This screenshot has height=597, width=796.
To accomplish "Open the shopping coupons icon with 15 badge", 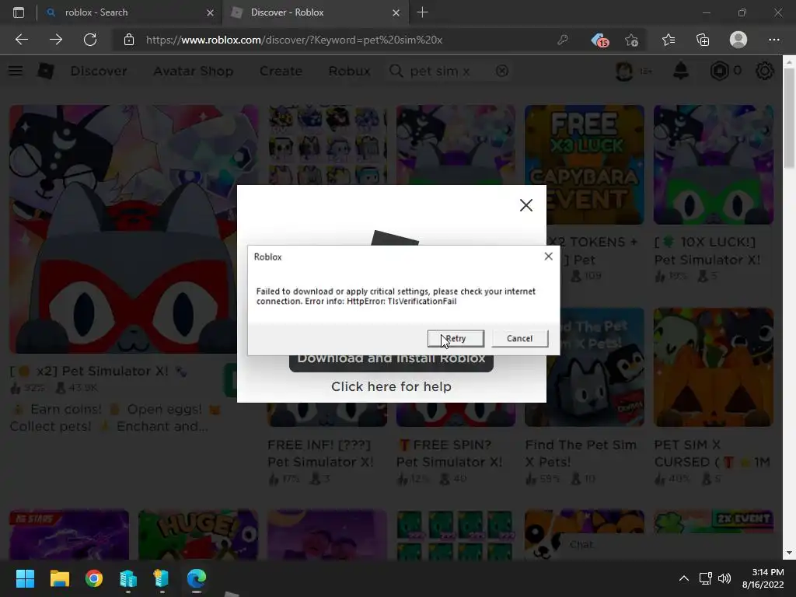I will pos(599,40).
